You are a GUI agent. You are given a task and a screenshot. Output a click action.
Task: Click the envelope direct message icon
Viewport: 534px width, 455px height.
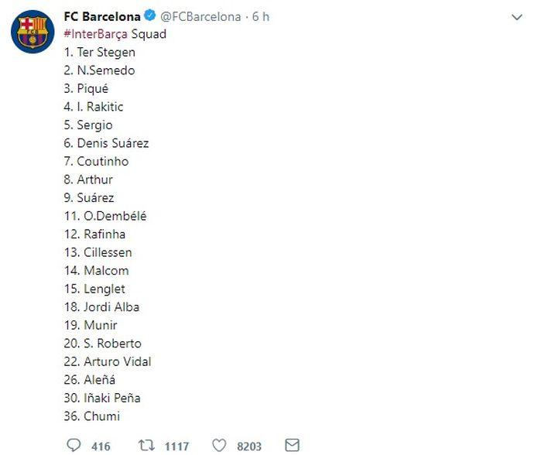click(x=292, y=445)
